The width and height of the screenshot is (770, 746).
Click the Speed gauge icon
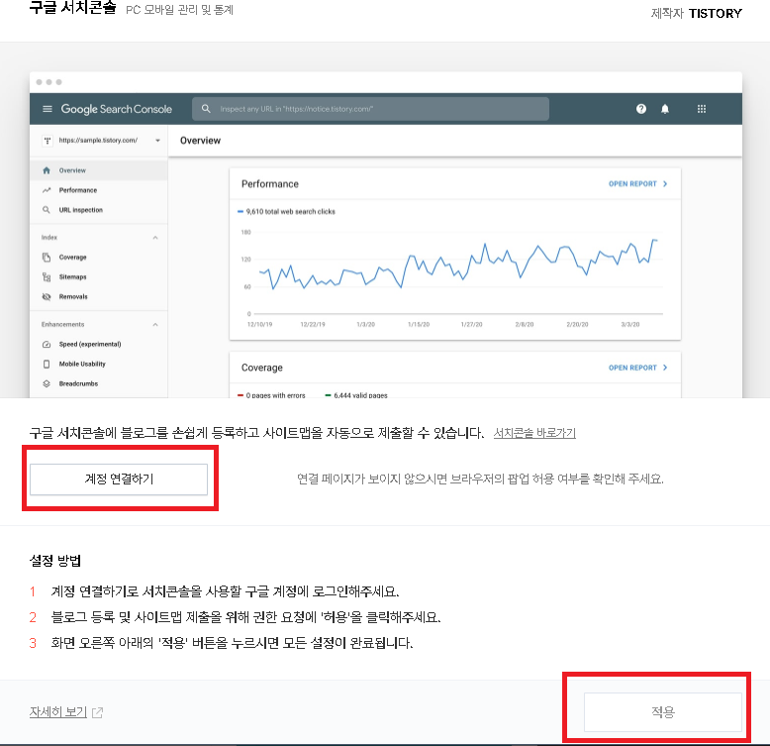pos(47,345)
